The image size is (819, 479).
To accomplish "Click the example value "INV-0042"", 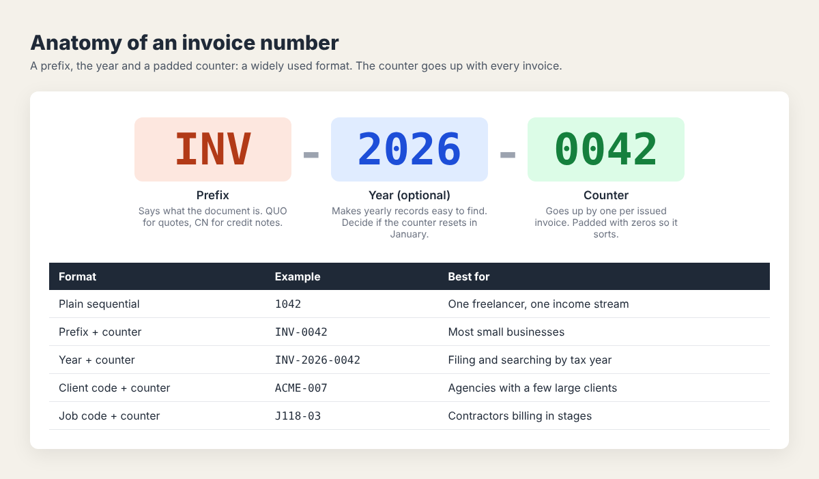I will pyautogui.click(x=301, y=332).
